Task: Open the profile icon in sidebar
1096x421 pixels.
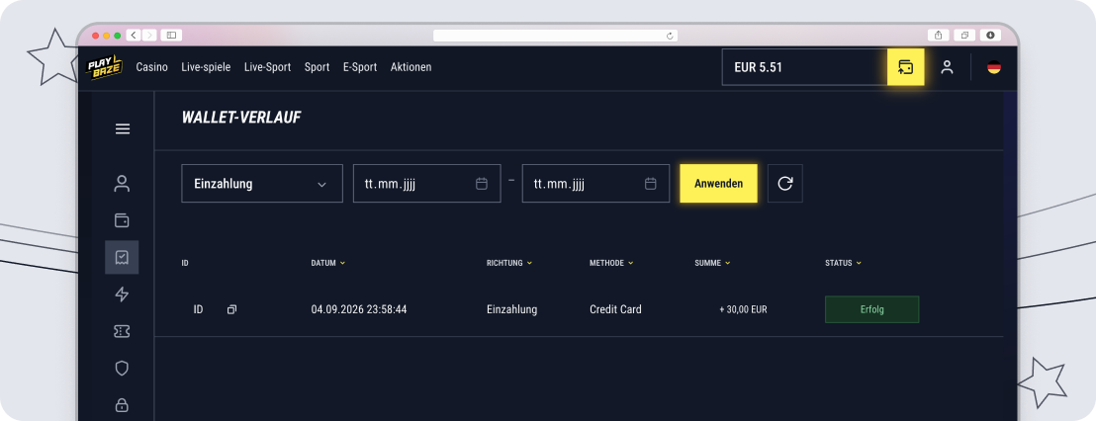Action: (122, 184)
